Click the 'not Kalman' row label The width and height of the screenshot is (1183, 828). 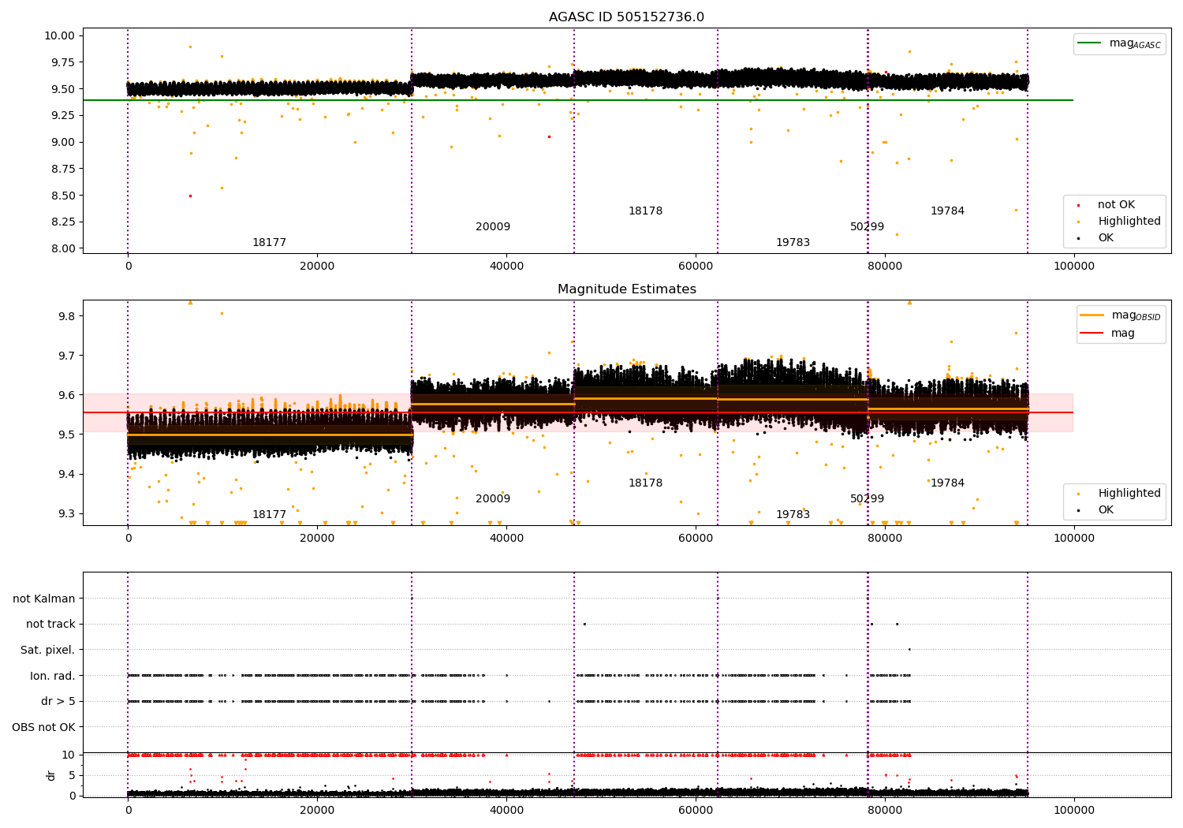pyautogui.click(x=44, y=599)
